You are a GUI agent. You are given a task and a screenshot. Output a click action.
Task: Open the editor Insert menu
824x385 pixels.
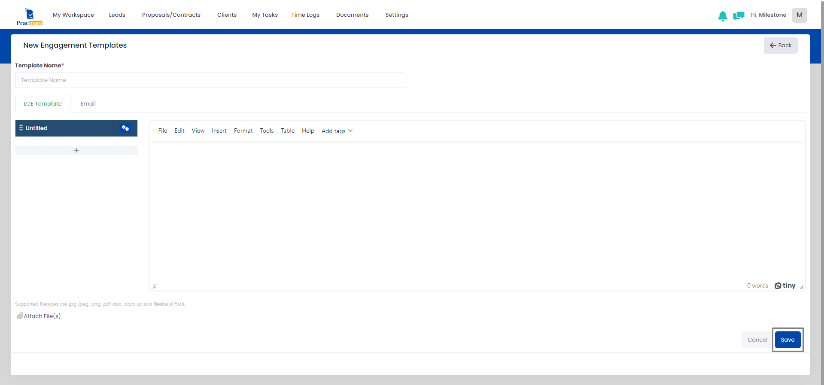[x=219, y=130]
